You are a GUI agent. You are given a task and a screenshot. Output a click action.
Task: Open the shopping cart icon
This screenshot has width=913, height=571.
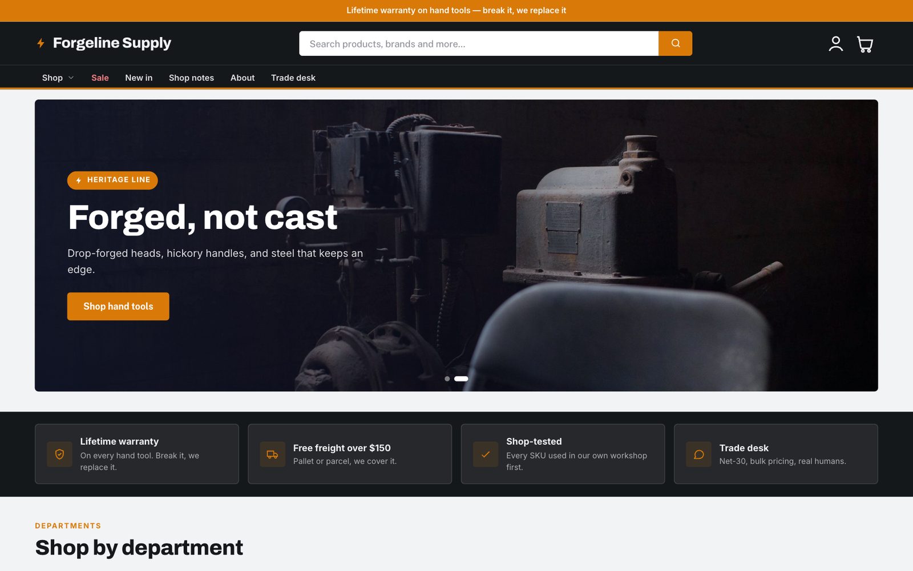tap(865, 44)
